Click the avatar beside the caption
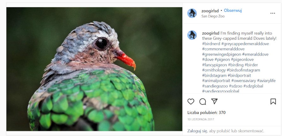Viewport: 282px width, 136px height. [192, 35]
